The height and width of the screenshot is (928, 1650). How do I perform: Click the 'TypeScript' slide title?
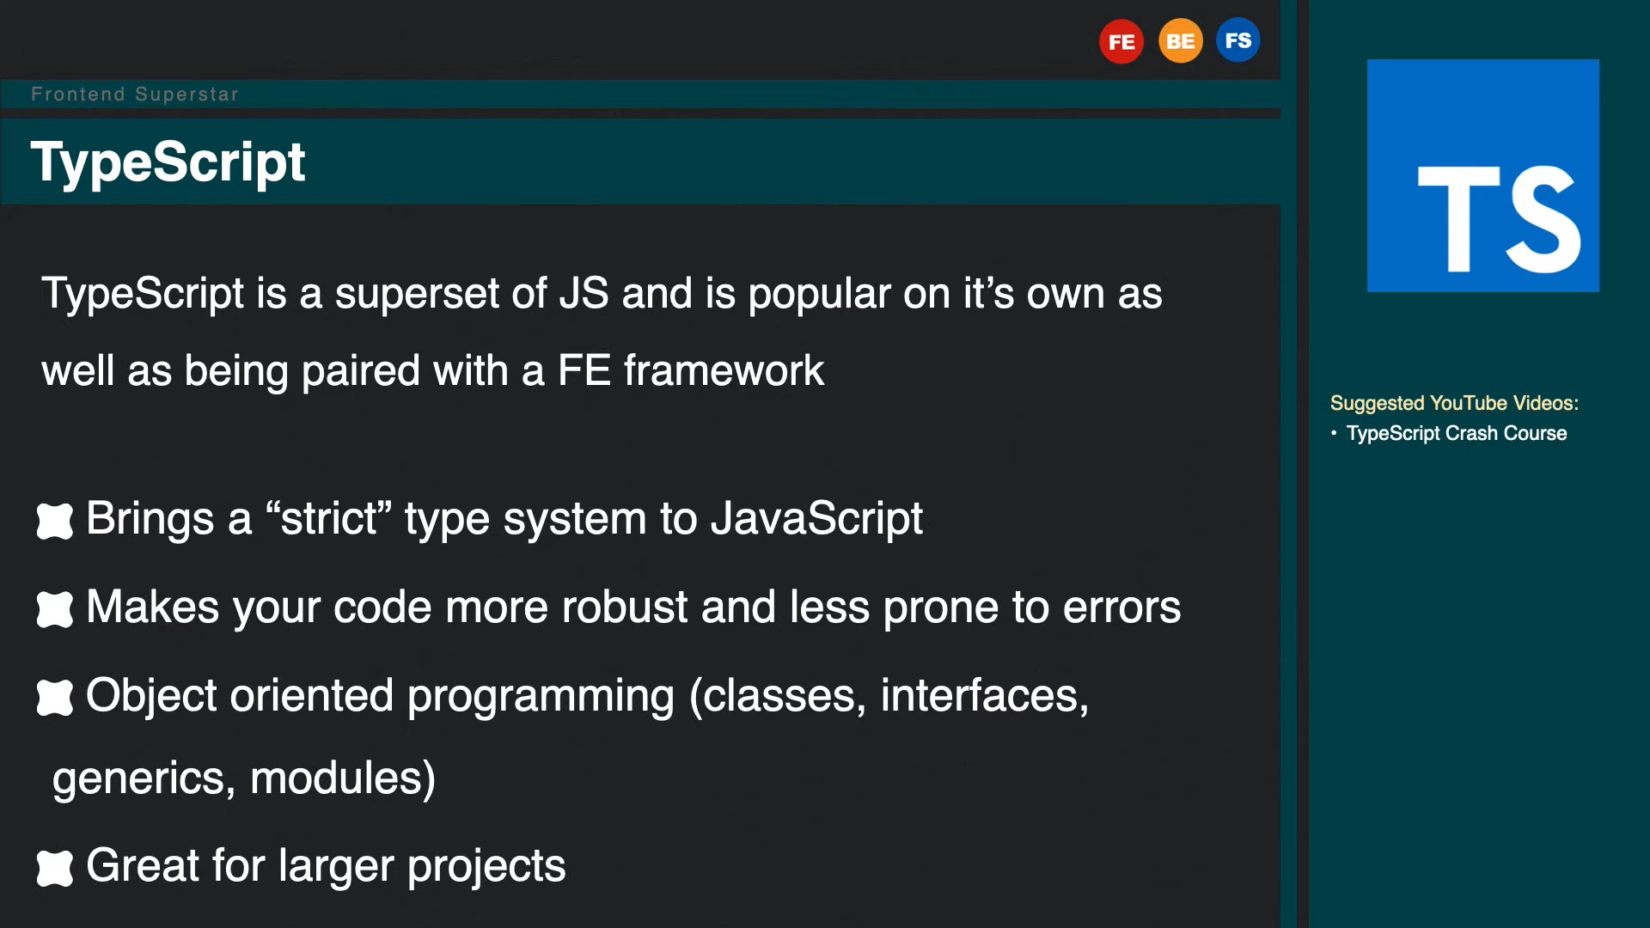(168, 162)
